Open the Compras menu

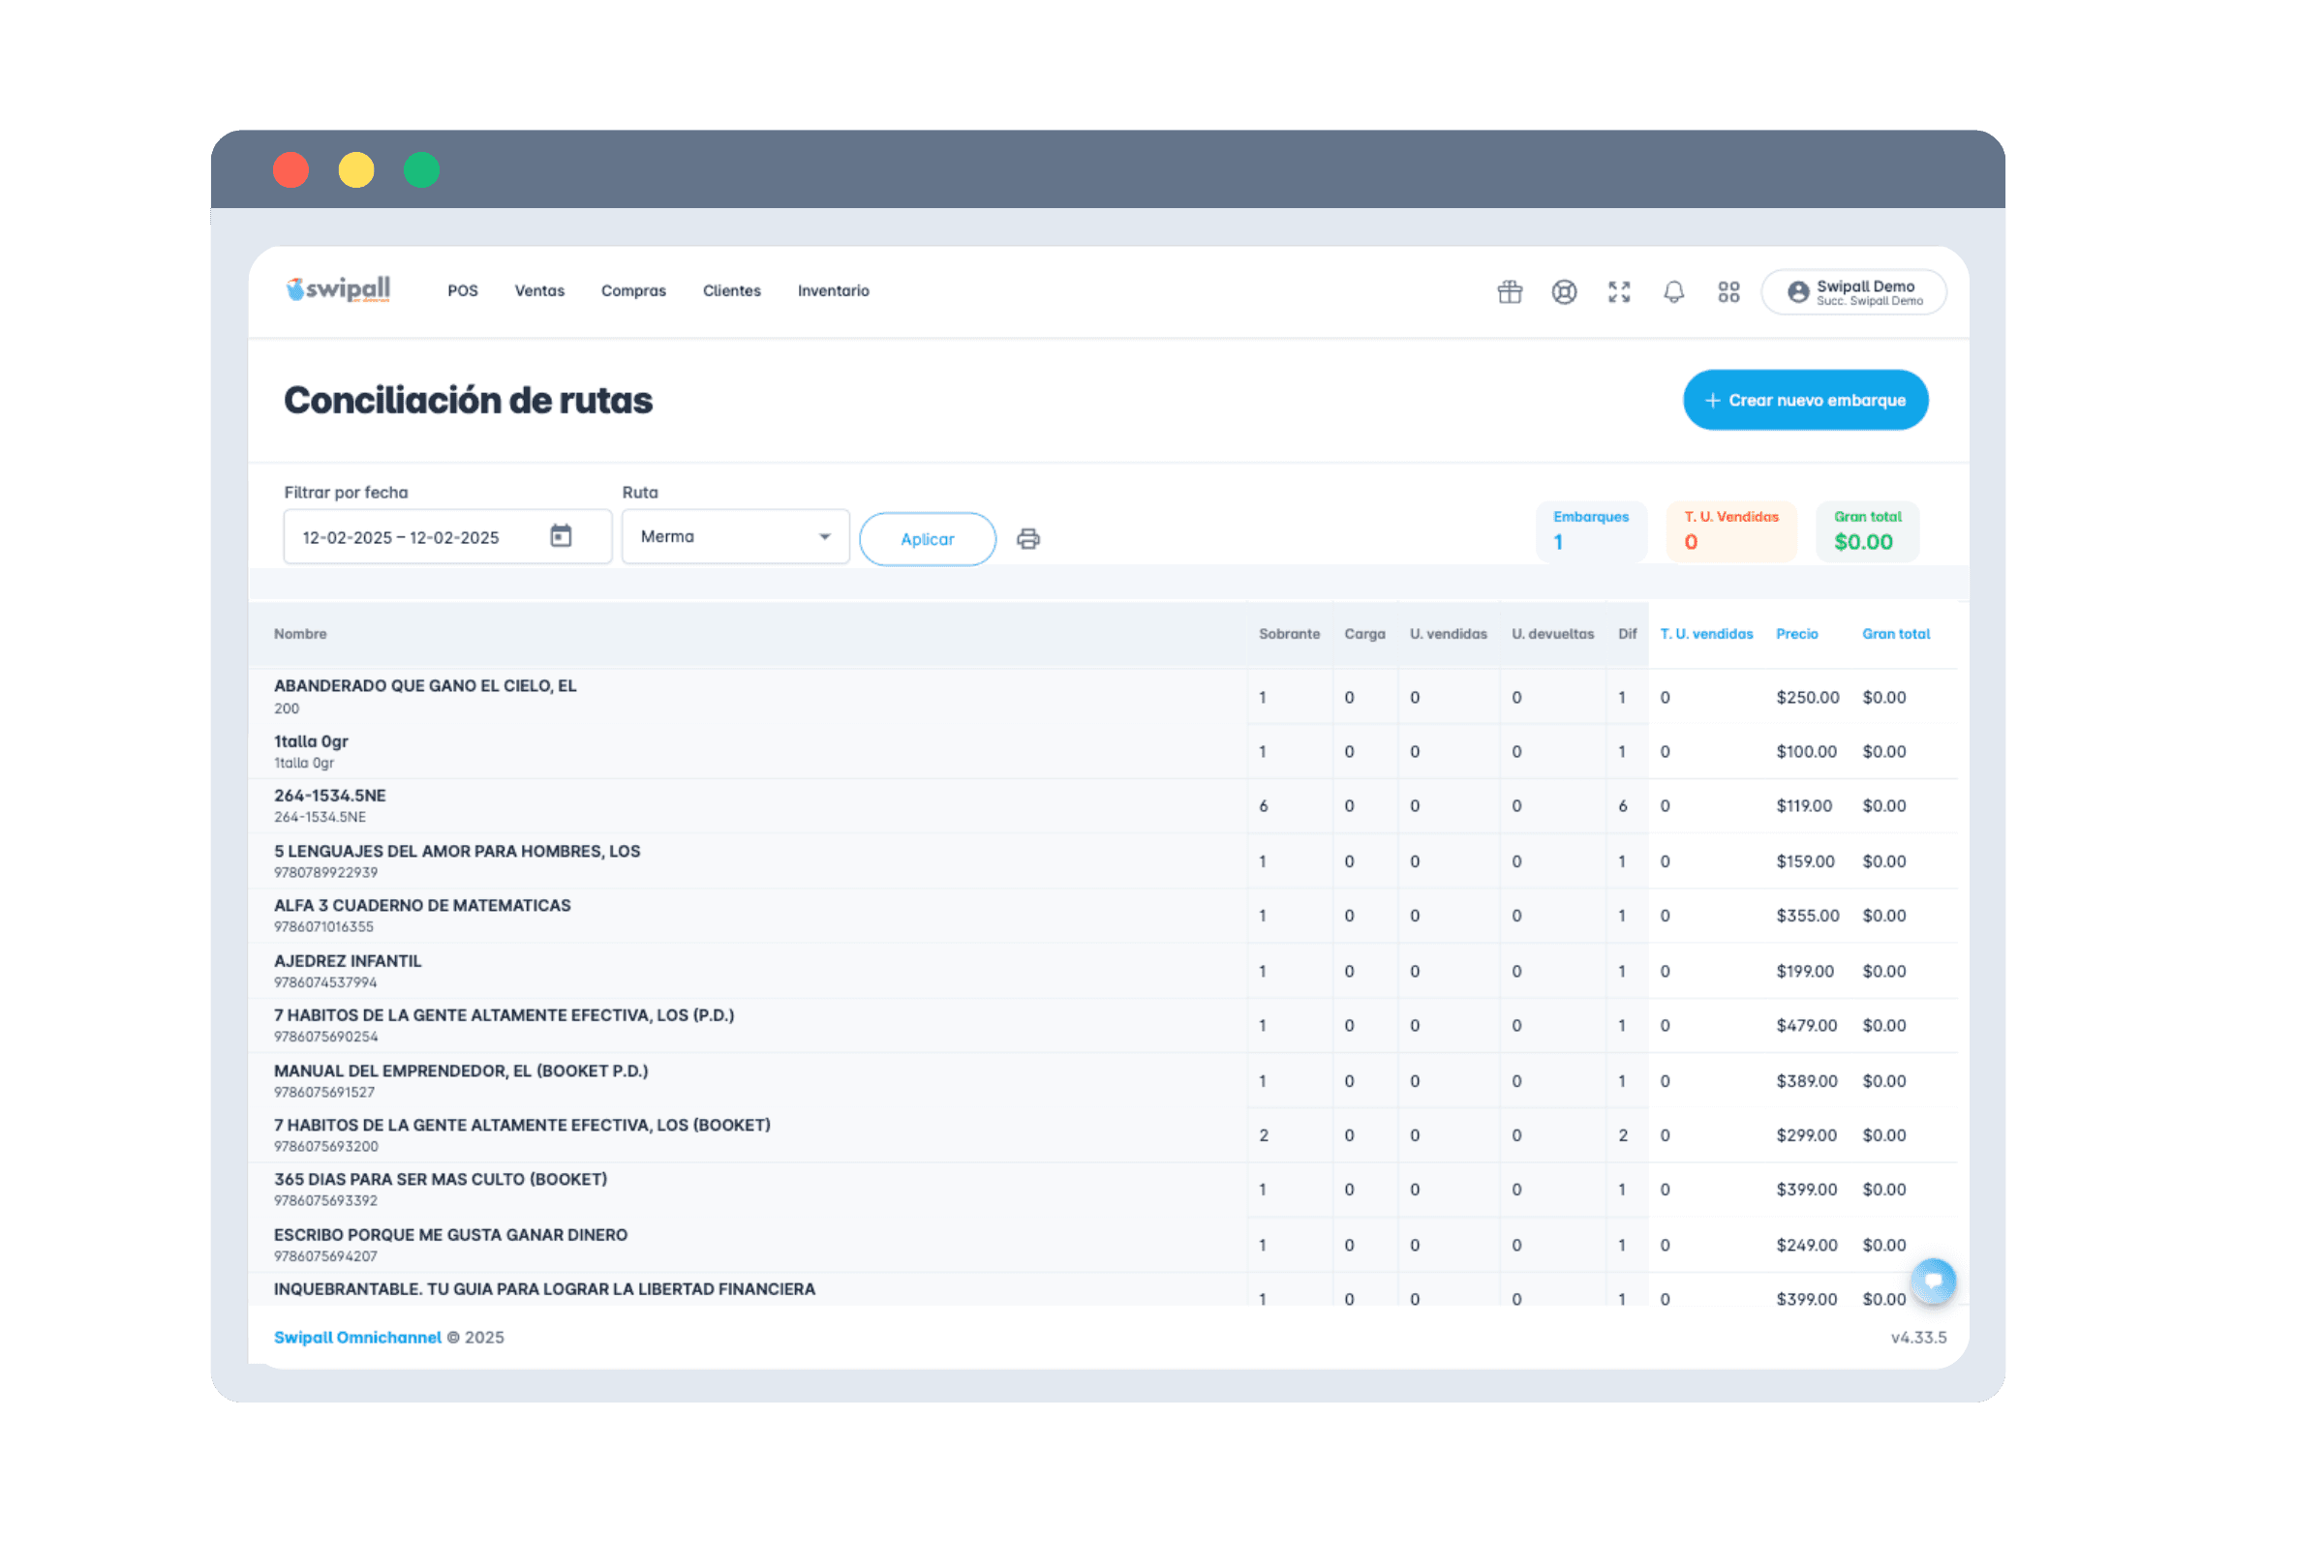pos(633,290)
